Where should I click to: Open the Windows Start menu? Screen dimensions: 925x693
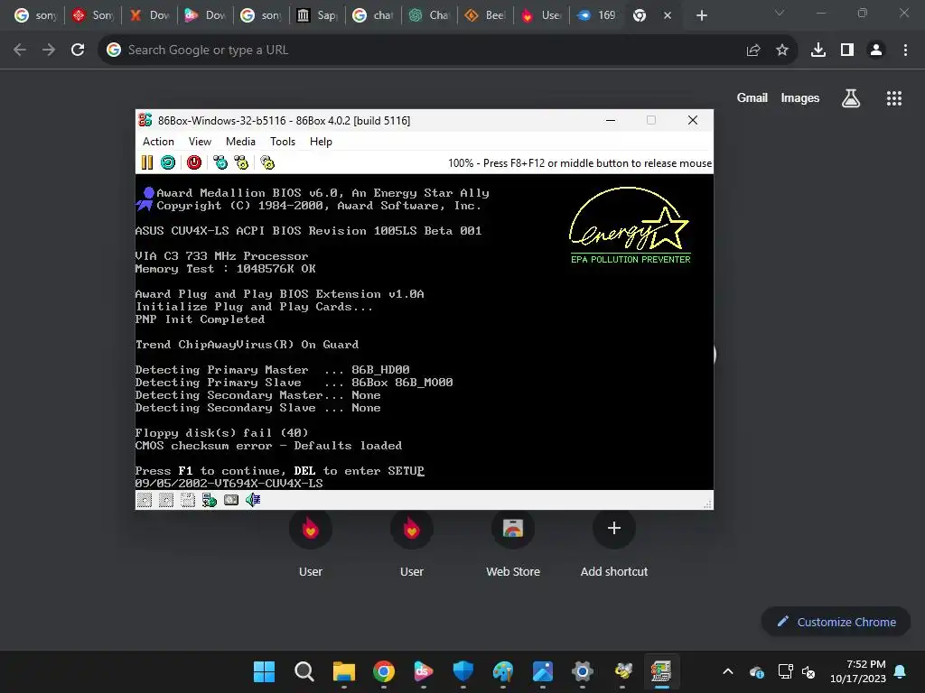coord(264,671)
